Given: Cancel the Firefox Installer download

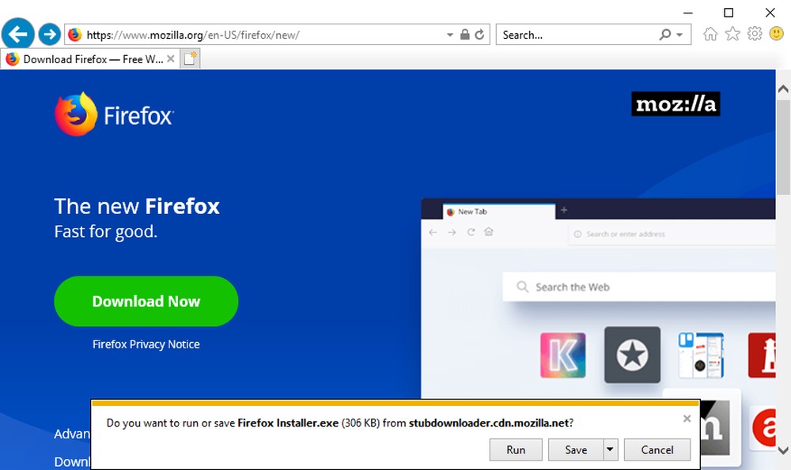Looking at the screenshot, I should point(657,449).
